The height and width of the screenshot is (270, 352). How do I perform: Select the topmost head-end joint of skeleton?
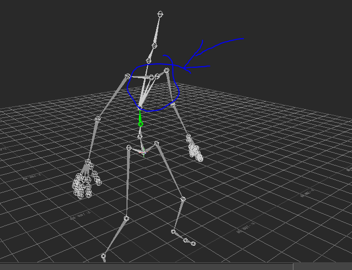pyautogui.click(x=160, y=14)
